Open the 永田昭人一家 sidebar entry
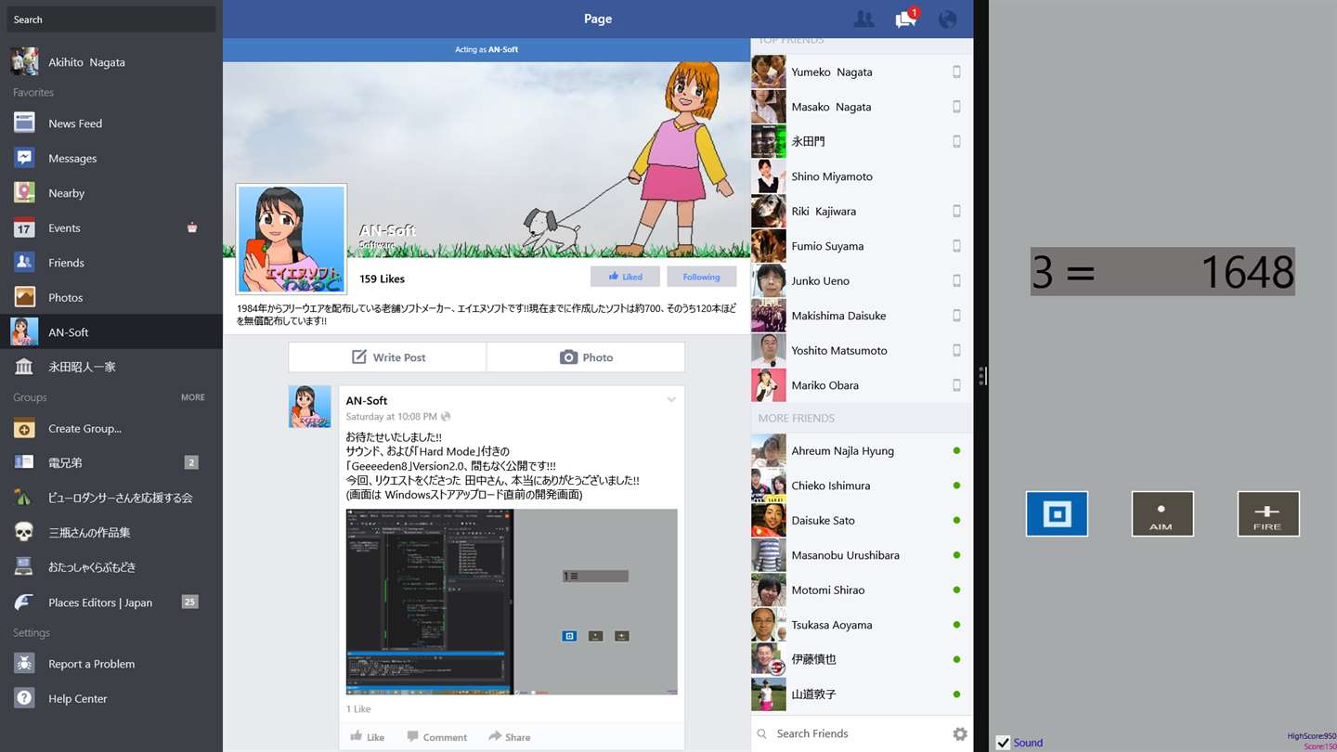Screen dimensions: 1337x752 [111, 367]
